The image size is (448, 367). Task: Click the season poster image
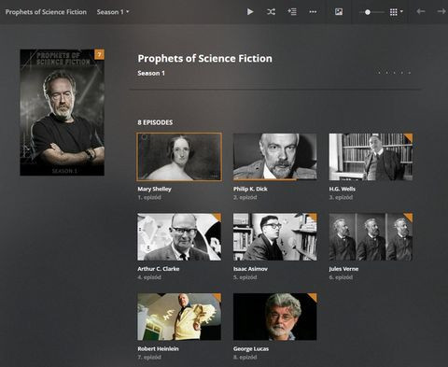click(x=62, y=112)
